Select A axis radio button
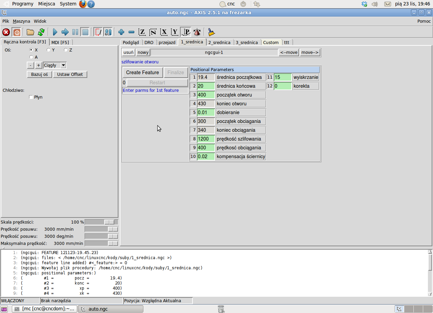This screenshot has width=433, height=313. (31, 57)
